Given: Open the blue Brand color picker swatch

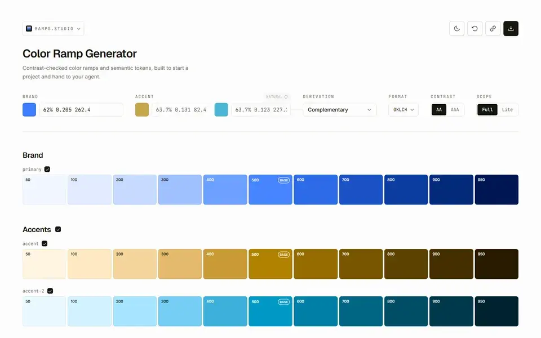Looking at the screenshot, I should coord(29,110).
